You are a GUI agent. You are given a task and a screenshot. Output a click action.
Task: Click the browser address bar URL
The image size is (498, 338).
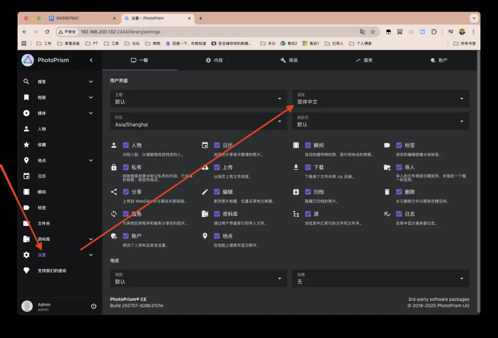point(184,32)
